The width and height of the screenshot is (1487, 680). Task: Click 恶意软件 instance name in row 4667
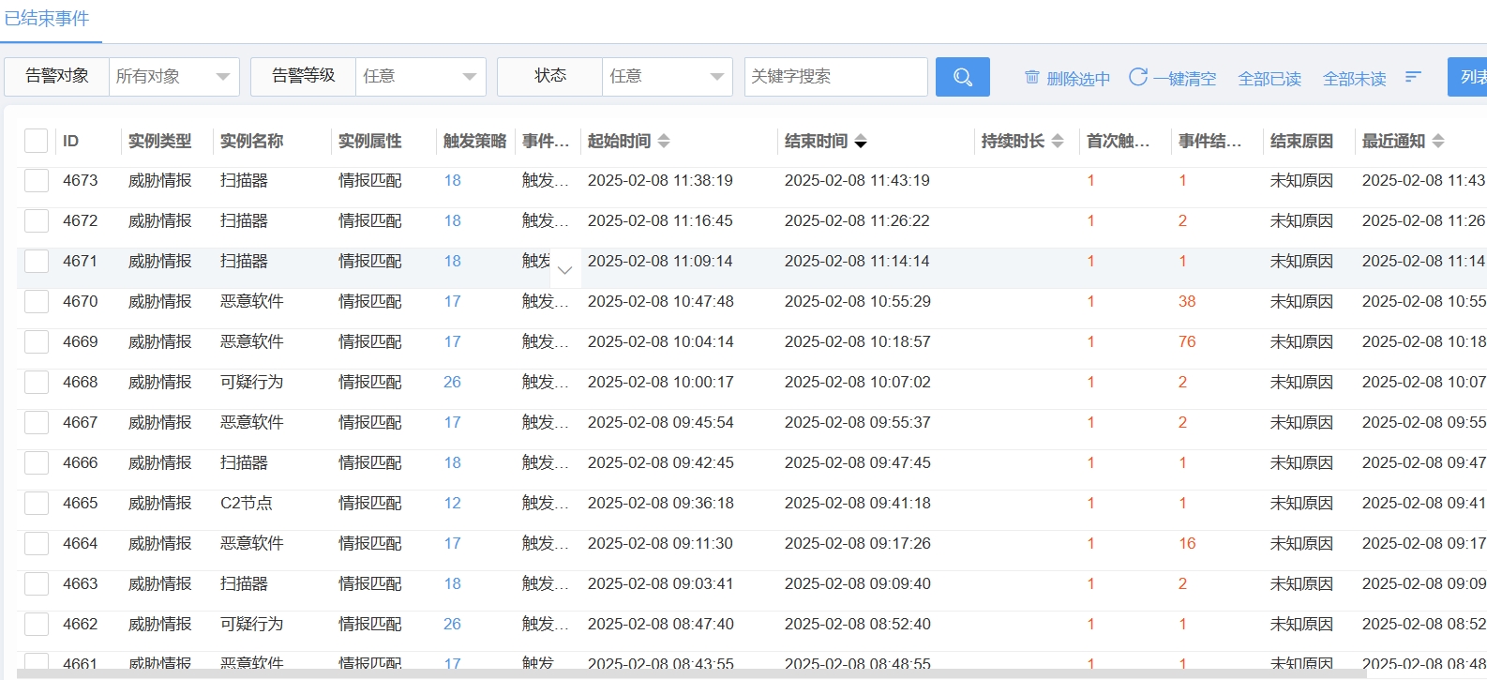point(252,422)
